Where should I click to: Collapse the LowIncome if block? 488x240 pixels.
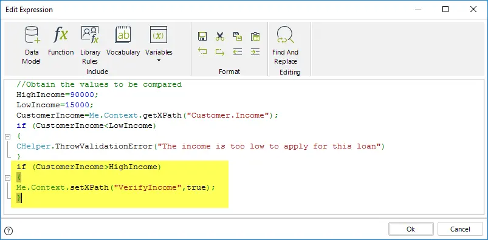[x=8, y=136]
